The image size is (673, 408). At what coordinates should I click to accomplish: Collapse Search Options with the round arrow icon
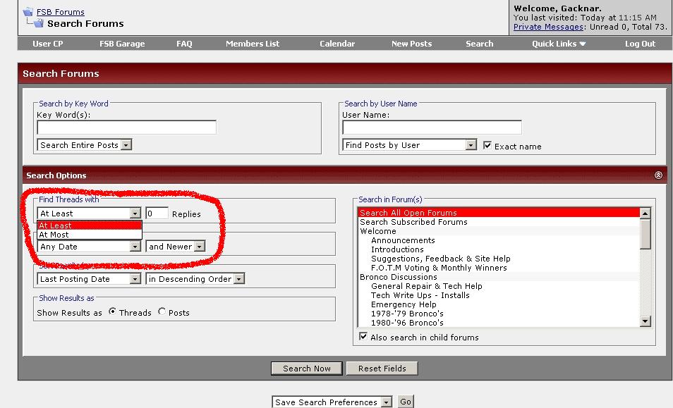coord(658,175)
